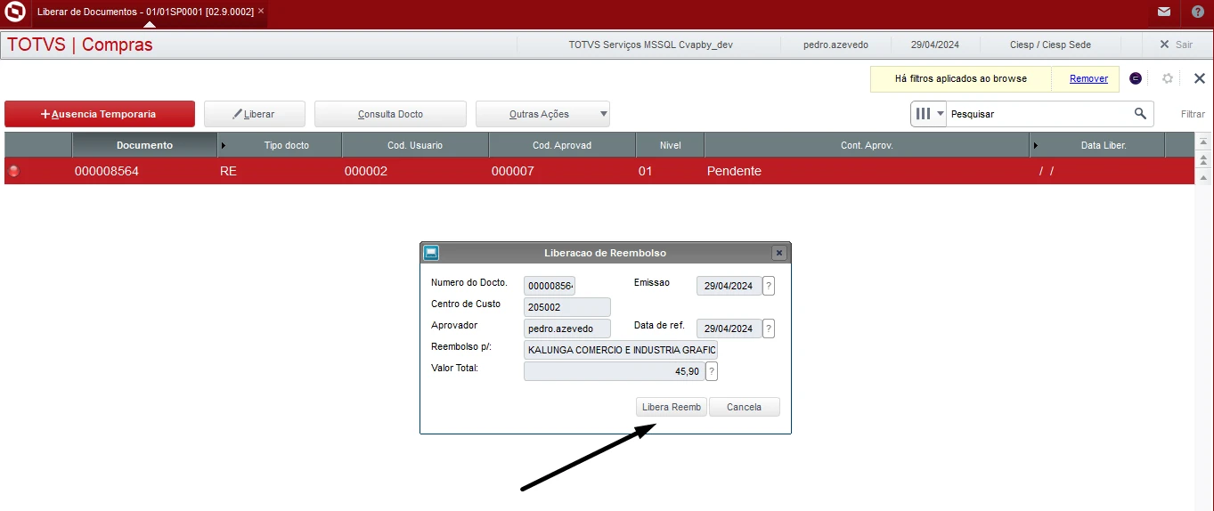
Task: Click the Valor Total helper icon
Action: click(x=712, y=371)
